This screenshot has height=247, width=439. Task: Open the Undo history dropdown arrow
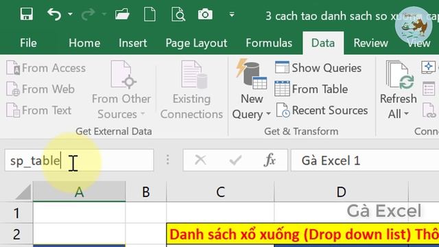click(70, 14)
